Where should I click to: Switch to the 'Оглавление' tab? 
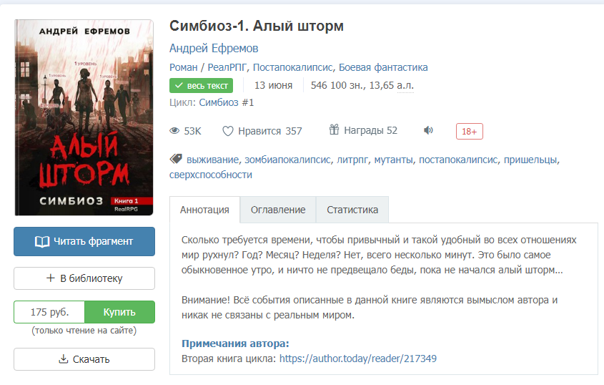pos(278,210)
